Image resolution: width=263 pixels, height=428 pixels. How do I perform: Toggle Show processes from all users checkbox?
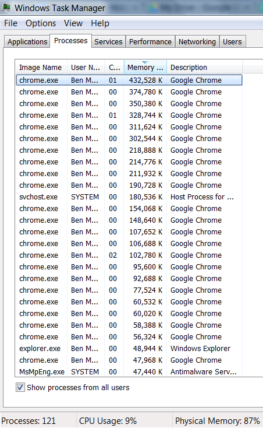point(20,387)
